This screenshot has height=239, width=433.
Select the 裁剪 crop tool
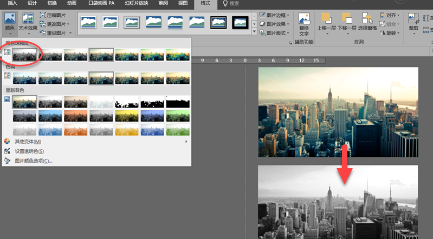[413, 22]
